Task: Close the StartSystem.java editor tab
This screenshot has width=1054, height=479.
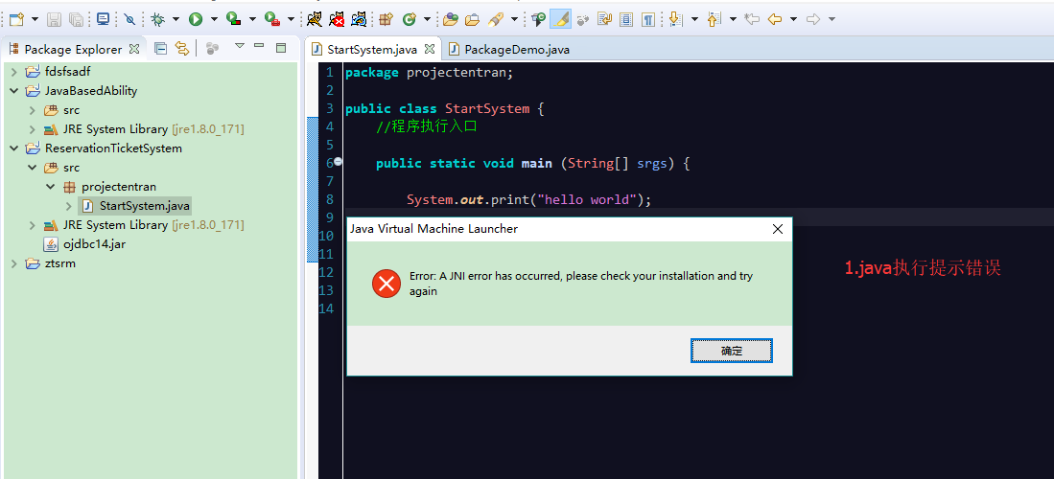Action: tap(431, 49)
